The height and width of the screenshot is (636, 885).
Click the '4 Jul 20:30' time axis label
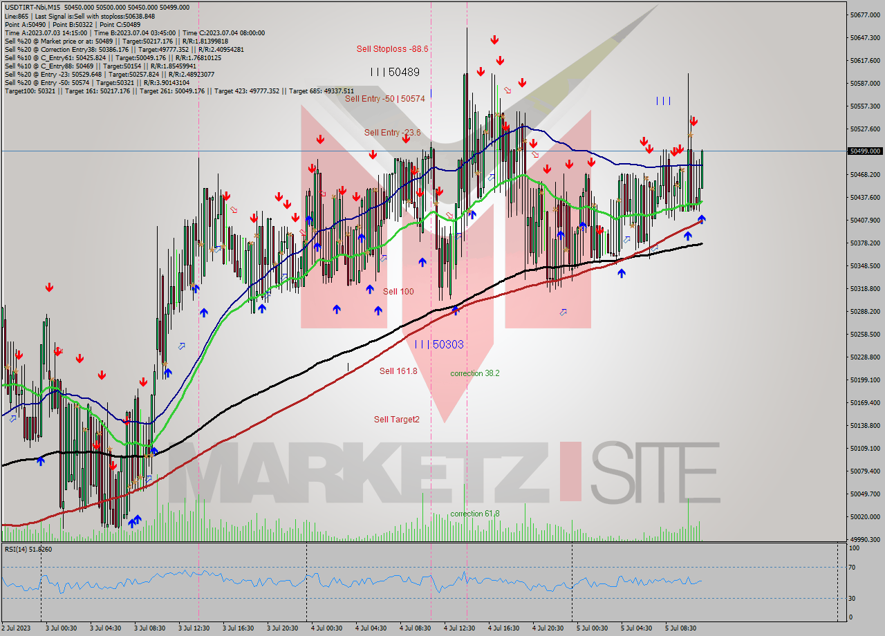548,628
